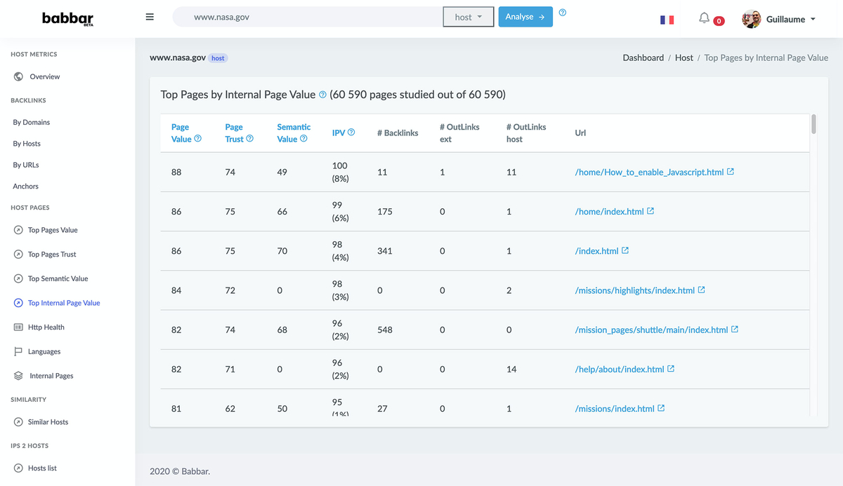Click help icon next to Analyse button
The width and height of the screenshot is (843, 486).
tap(563, 13)
